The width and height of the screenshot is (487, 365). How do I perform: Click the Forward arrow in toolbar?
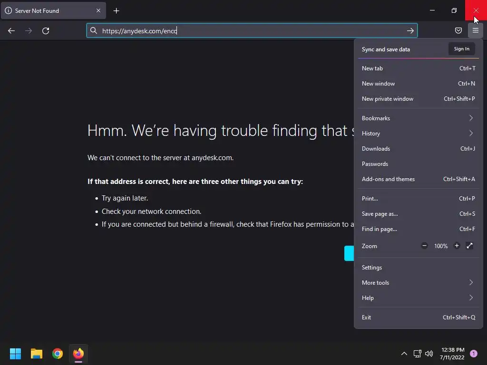tap(29, 31)
